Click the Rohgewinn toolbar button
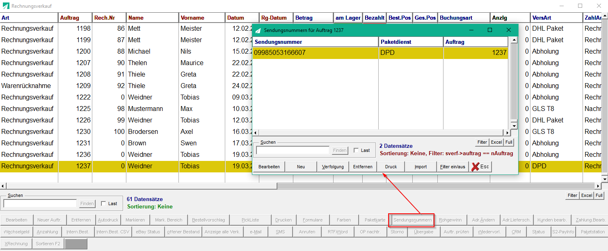The image size is (608, 251). point(450,220)
